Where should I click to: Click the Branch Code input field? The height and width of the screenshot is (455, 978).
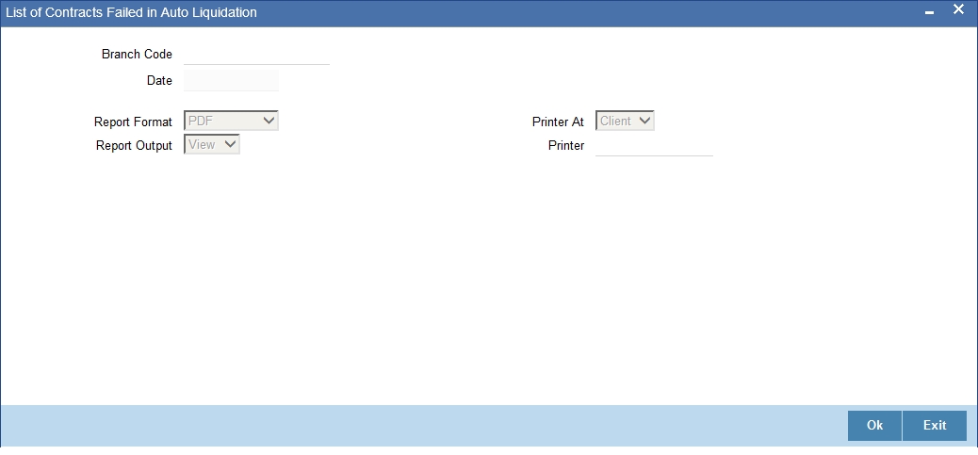point(256,55)
